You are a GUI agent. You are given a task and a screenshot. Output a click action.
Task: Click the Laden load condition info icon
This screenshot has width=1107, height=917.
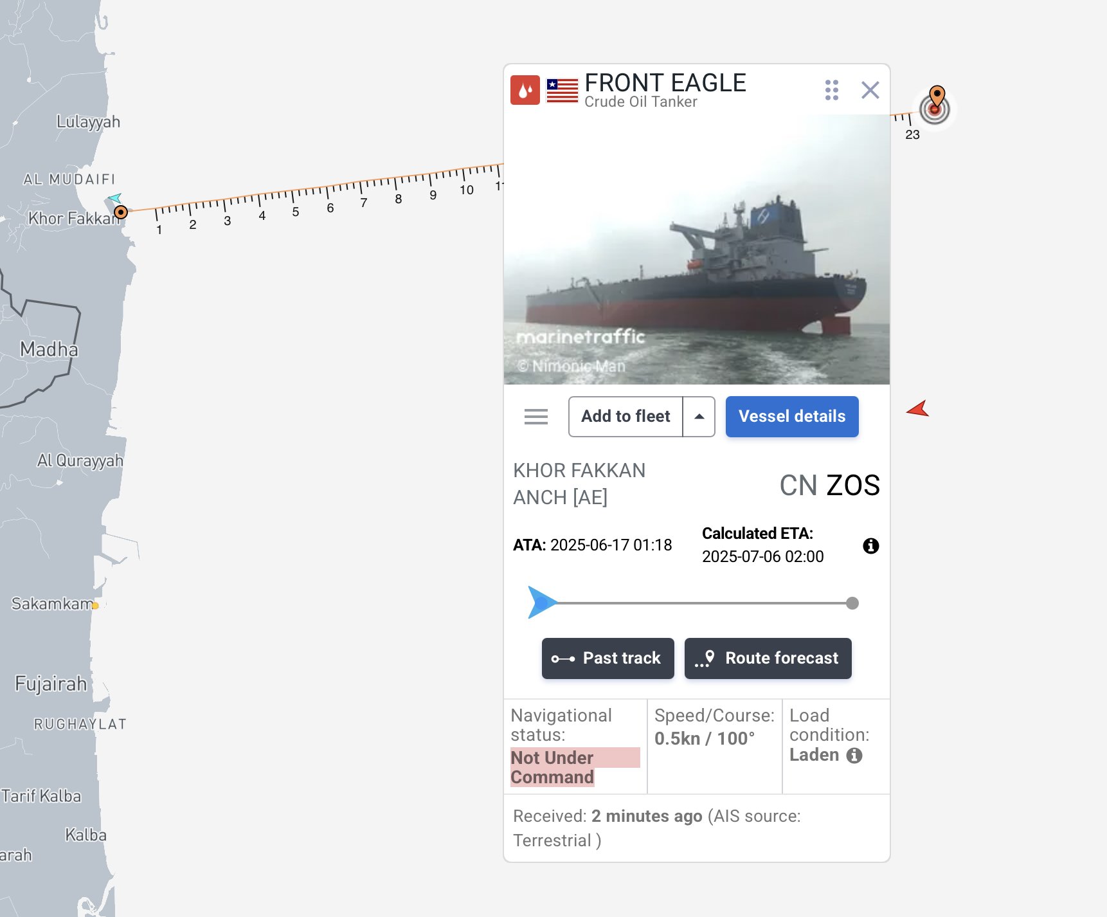click(854, 756)
